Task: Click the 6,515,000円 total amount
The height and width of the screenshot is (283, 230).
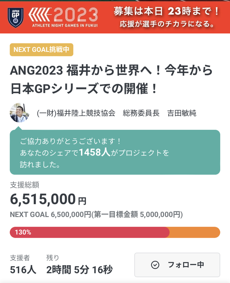Action: click(x=48, y=199)
